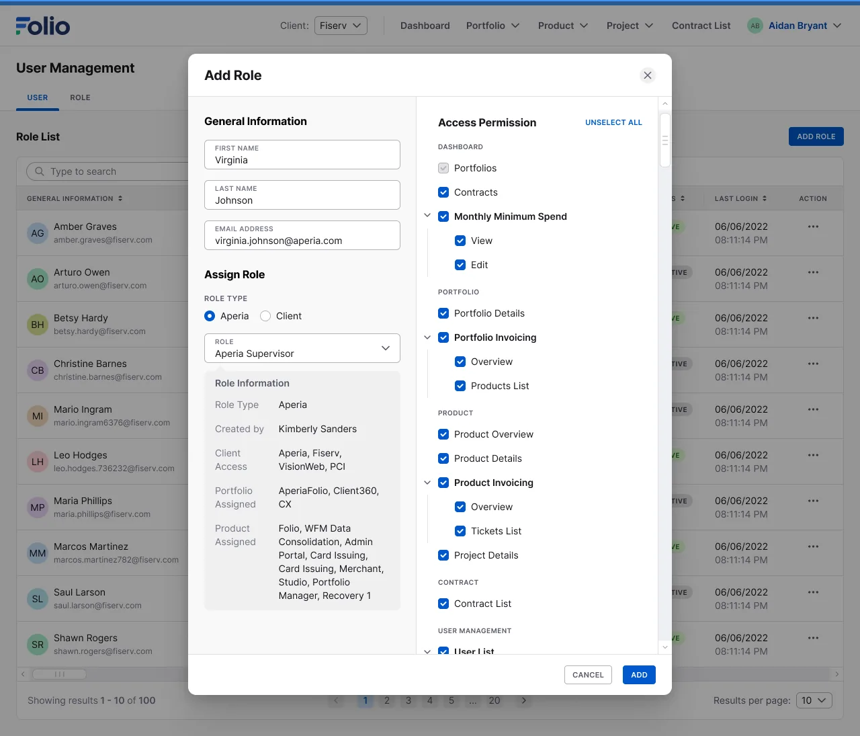
Task: Open the action menu for Leo Hodges' row
Action: pyautogui.click(x=813, y=455)
